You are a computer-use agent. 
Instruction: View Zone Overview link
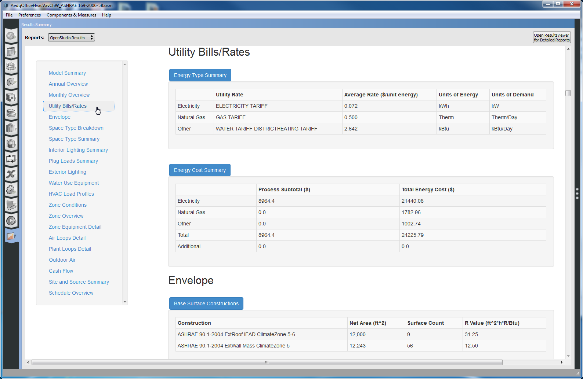coord(66,216)
